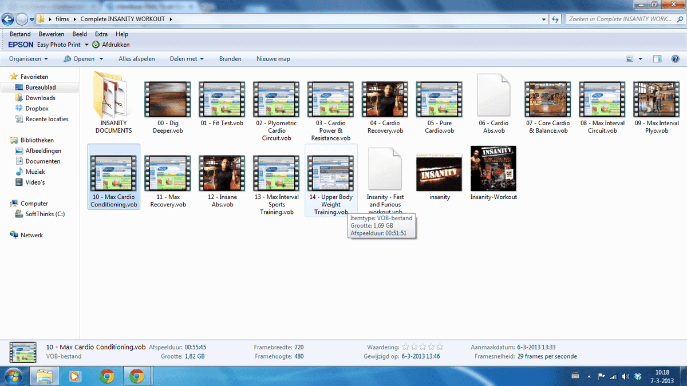This screenshot has height=386, width=687.
Task: Expand the Delen met dropdown
Action: [187, 59]
